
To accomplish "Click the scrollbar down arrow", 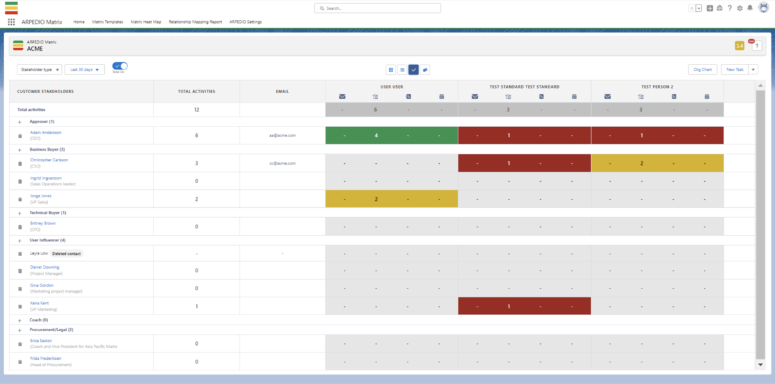I will 761,365.
